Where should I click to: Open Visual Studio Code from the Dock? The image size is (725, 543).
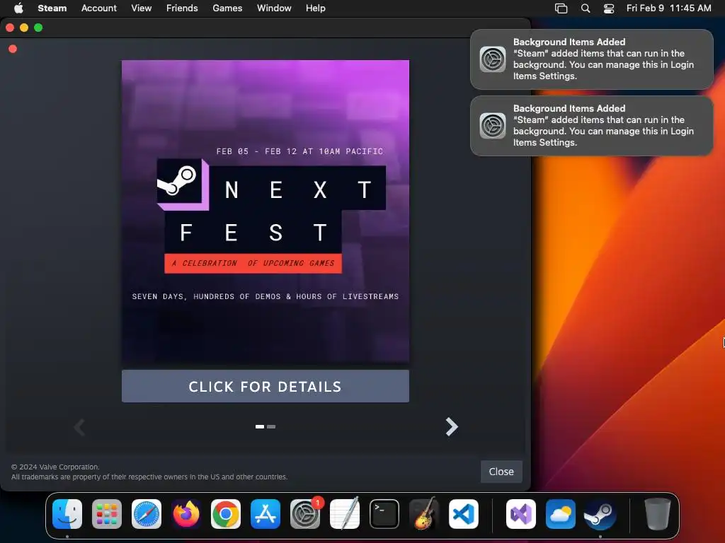(464, 514)
